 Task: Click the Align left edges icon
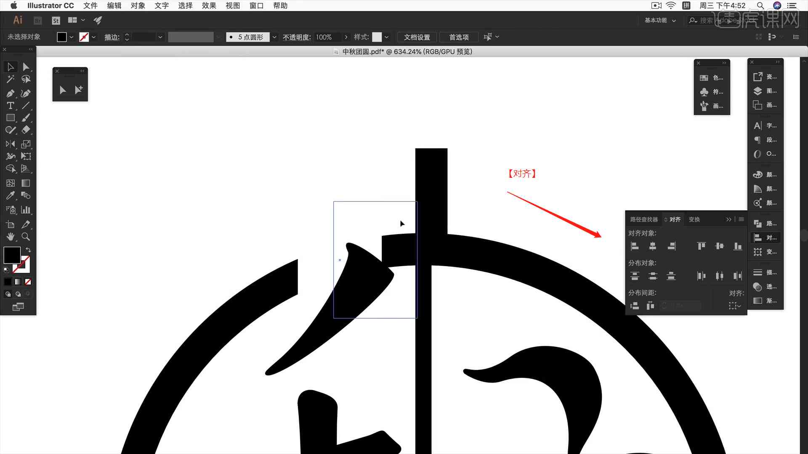point(634,246)
